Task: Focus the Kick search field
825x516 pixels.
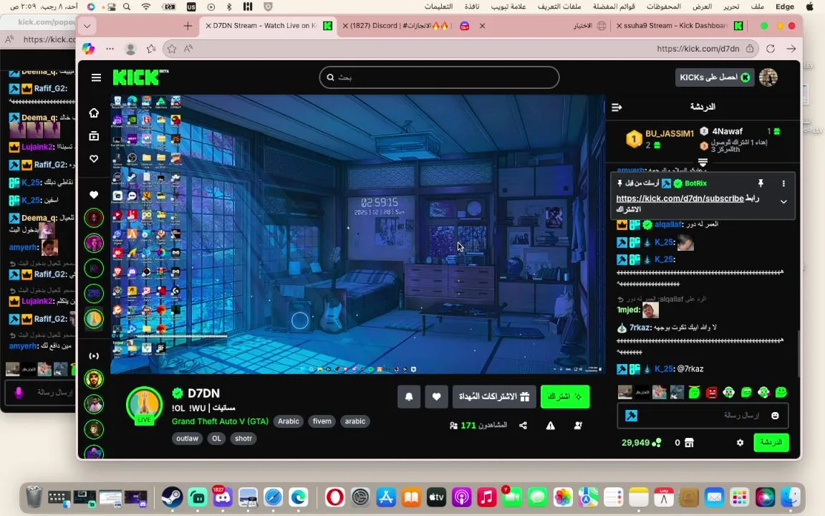Action: [439, 77]
